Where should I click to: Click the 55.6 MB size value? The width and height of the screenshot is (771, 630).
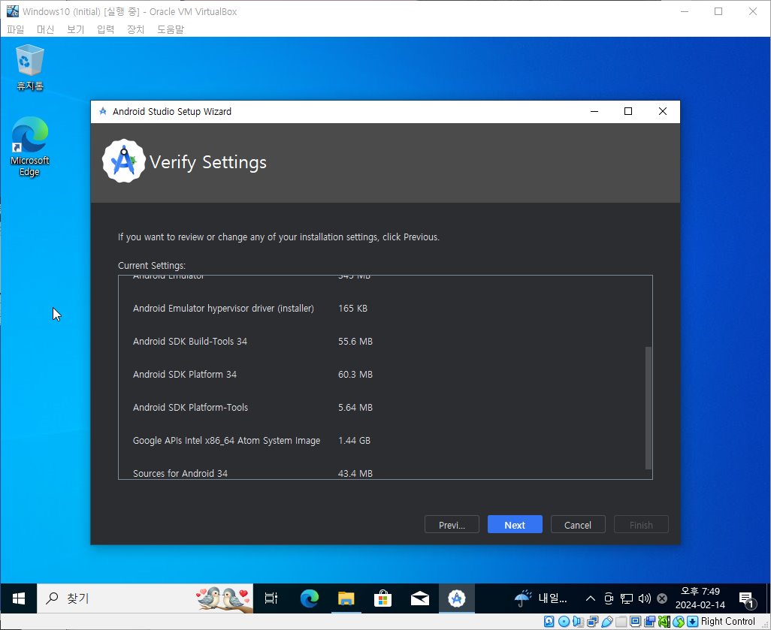355,341
